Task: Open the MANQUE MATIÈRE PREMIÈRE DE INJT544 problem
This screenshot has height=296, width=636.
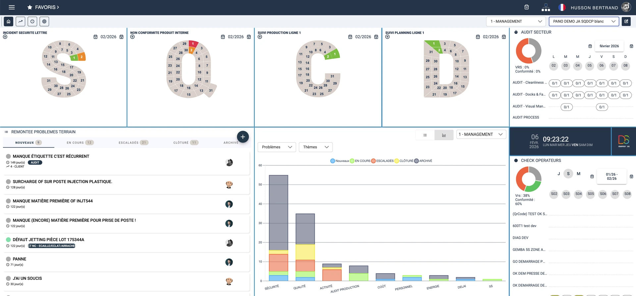Action: tap(53, 201)
